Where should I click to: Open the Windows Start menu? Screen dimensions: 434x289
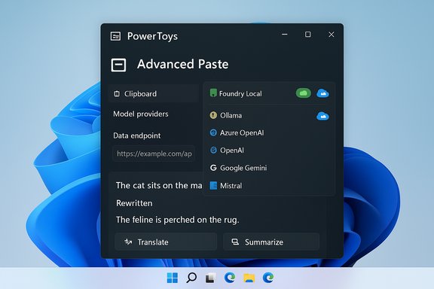pos(173,278)
